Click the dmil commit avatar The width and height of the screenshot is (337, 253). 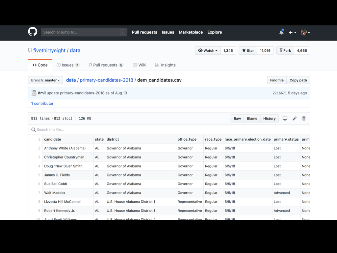tap(34, 93)
